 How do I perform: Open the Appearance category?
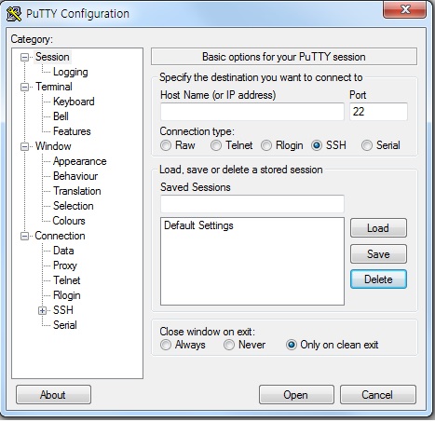(x=80, y=161)
